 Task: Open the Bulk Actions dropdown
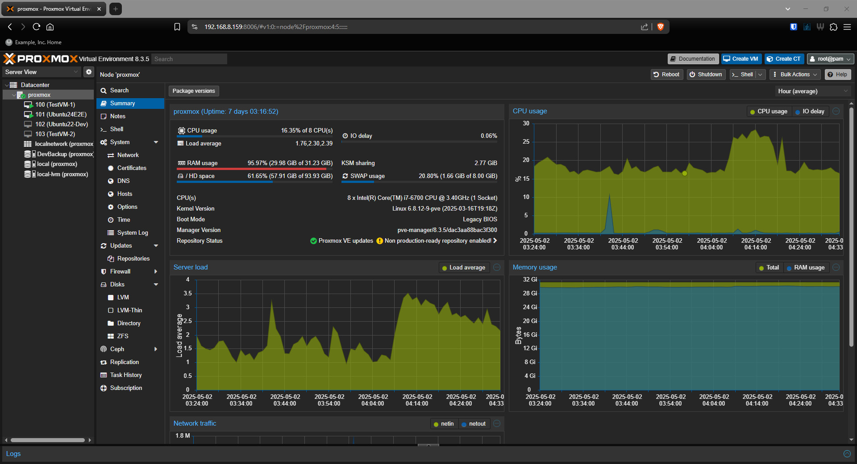(795, 75)
